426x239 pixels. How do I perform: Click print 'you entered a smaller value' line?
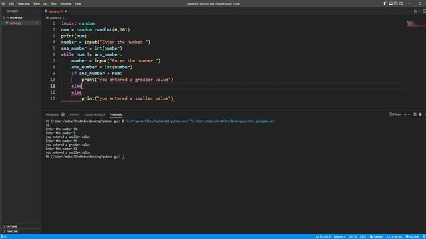127,98
